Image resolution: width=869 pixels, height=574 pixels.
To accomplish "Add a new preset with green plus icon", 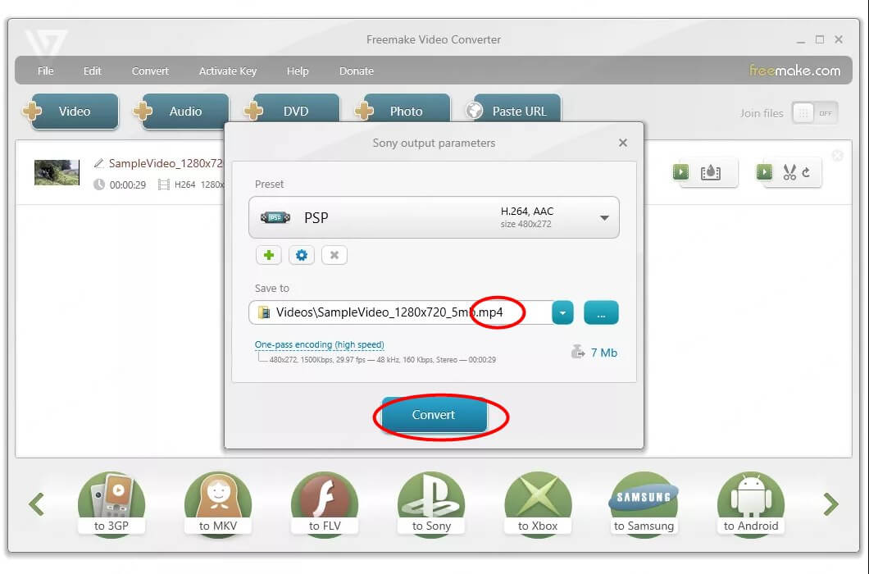I will (x=269, y=255).
